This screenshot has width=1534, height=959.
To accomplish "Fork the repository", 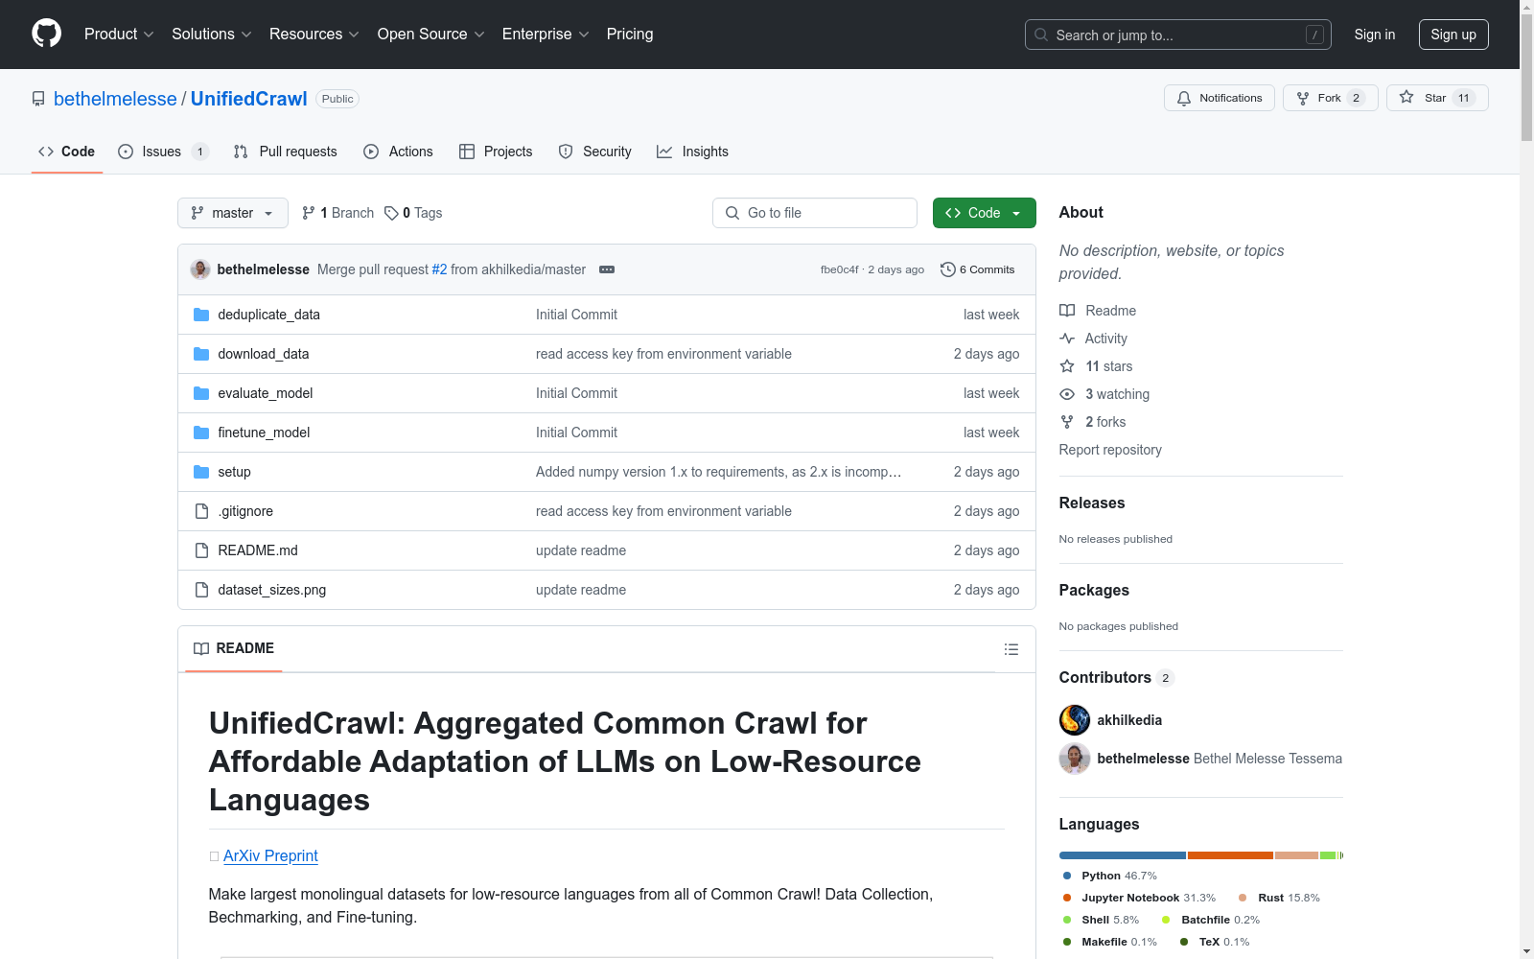I will pyautogui.click(x=1331, y=98).
